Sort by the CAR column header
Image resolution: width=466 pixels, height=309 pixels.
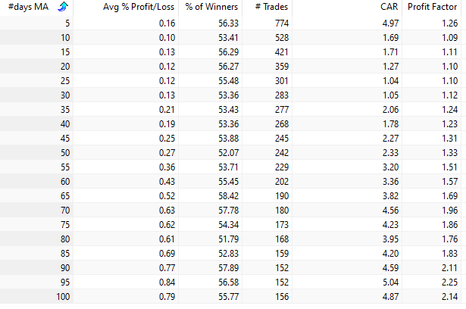(383, 8)
